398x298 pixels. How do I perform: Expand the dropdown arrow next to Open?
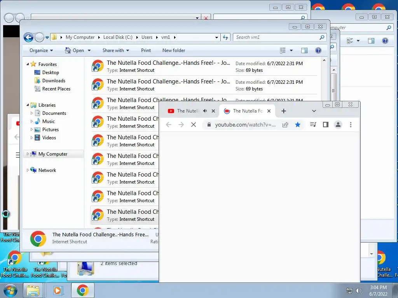coord(89,50)
